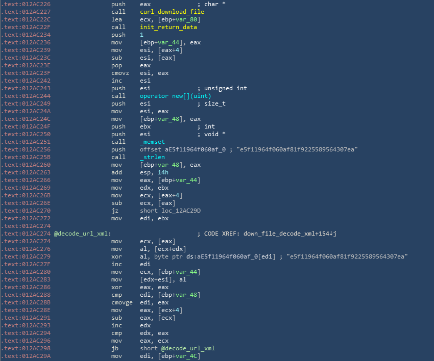The width and height of the screenshot is (434, 361).
Task: Click var_80 in the lea ecx instruction
Action: pyautogui.click(x=180, y=19)
